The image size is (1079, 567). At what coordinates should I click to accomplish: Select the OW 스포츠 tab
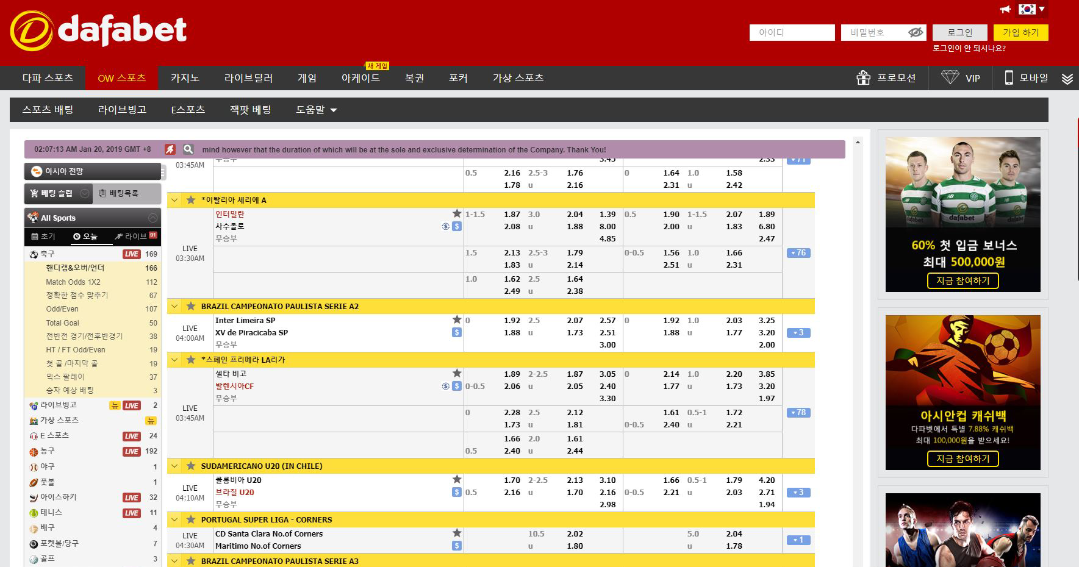click(122, 78)
